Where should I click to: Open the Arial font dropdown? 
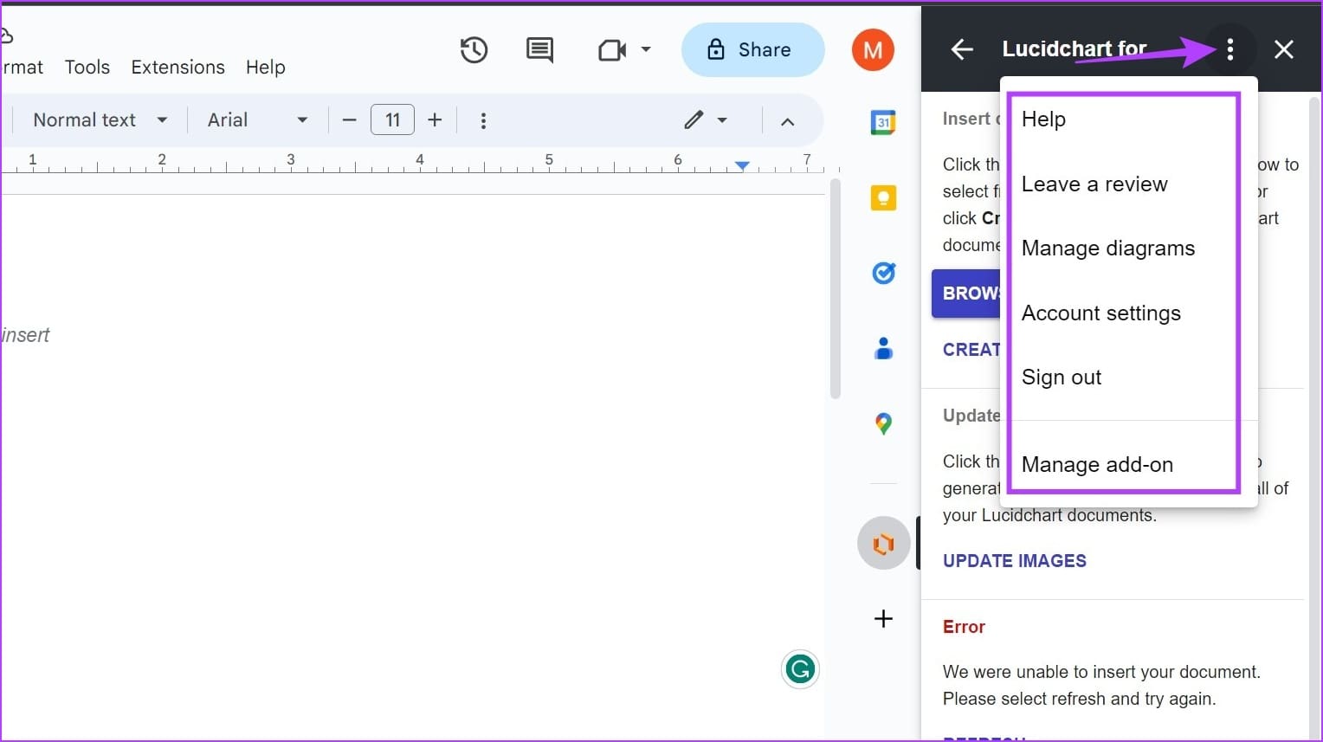point(257,120)
